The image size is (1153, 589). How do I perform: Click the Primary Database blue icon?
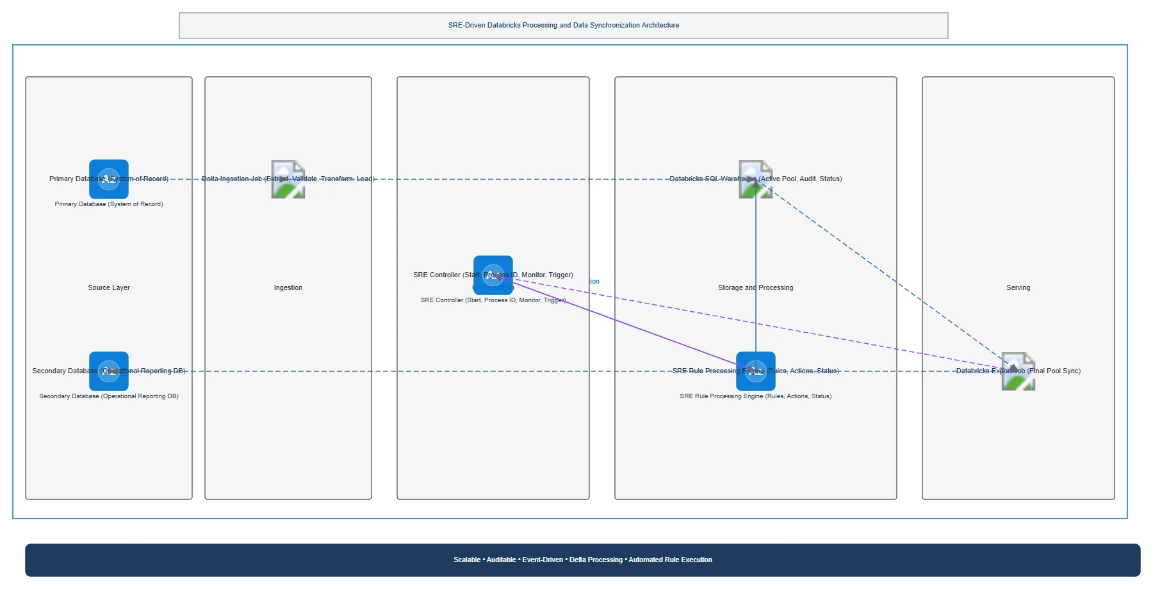(x=109, y=179)
